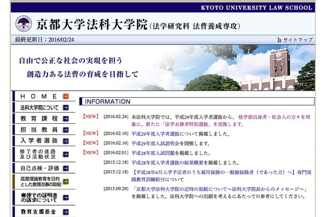
Task: Select 自己点検・評価 in the sidebar
Action: pos(44,168)
